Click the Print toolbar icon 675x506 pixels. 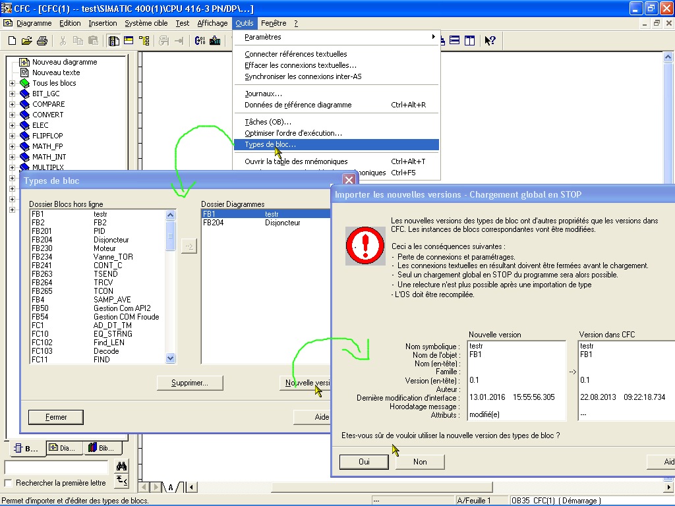(42, 41)
